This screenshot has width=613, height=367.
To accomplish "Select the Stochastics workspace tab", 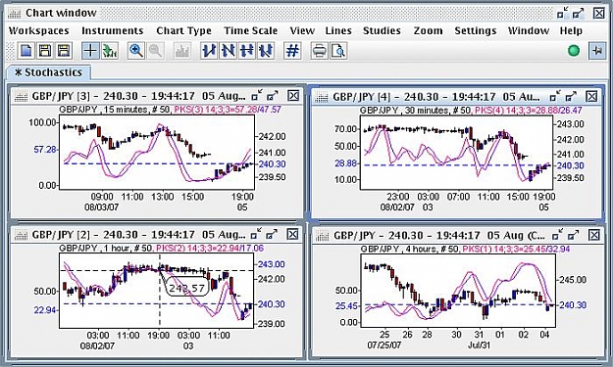I will point(49,72).
